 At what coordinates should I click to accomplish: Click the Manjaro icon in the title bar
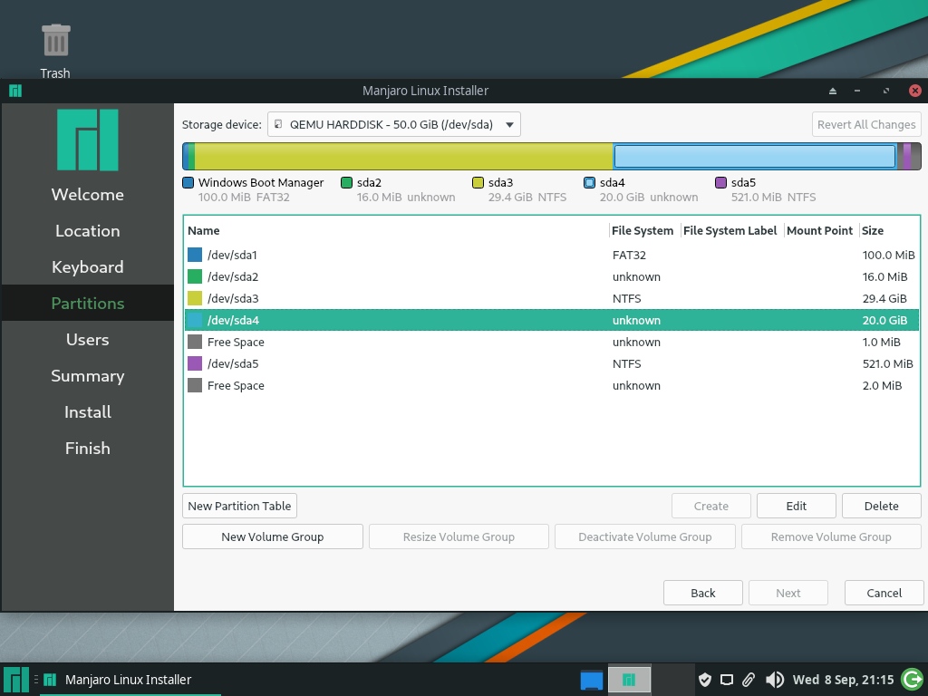point(15,91)
